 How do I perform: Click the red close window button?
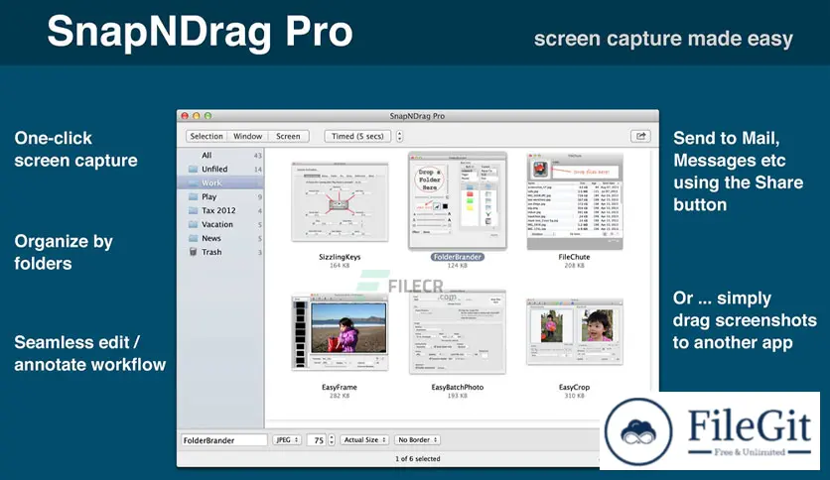pos(185,116)
